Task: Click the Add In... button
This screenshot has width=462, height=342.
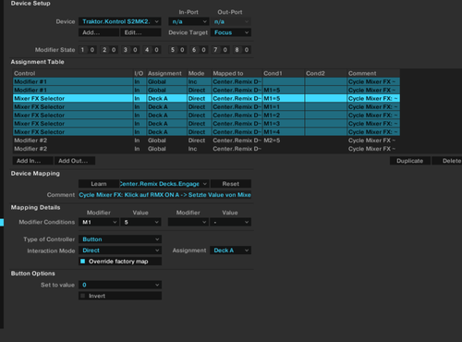Action: point(32,161)
